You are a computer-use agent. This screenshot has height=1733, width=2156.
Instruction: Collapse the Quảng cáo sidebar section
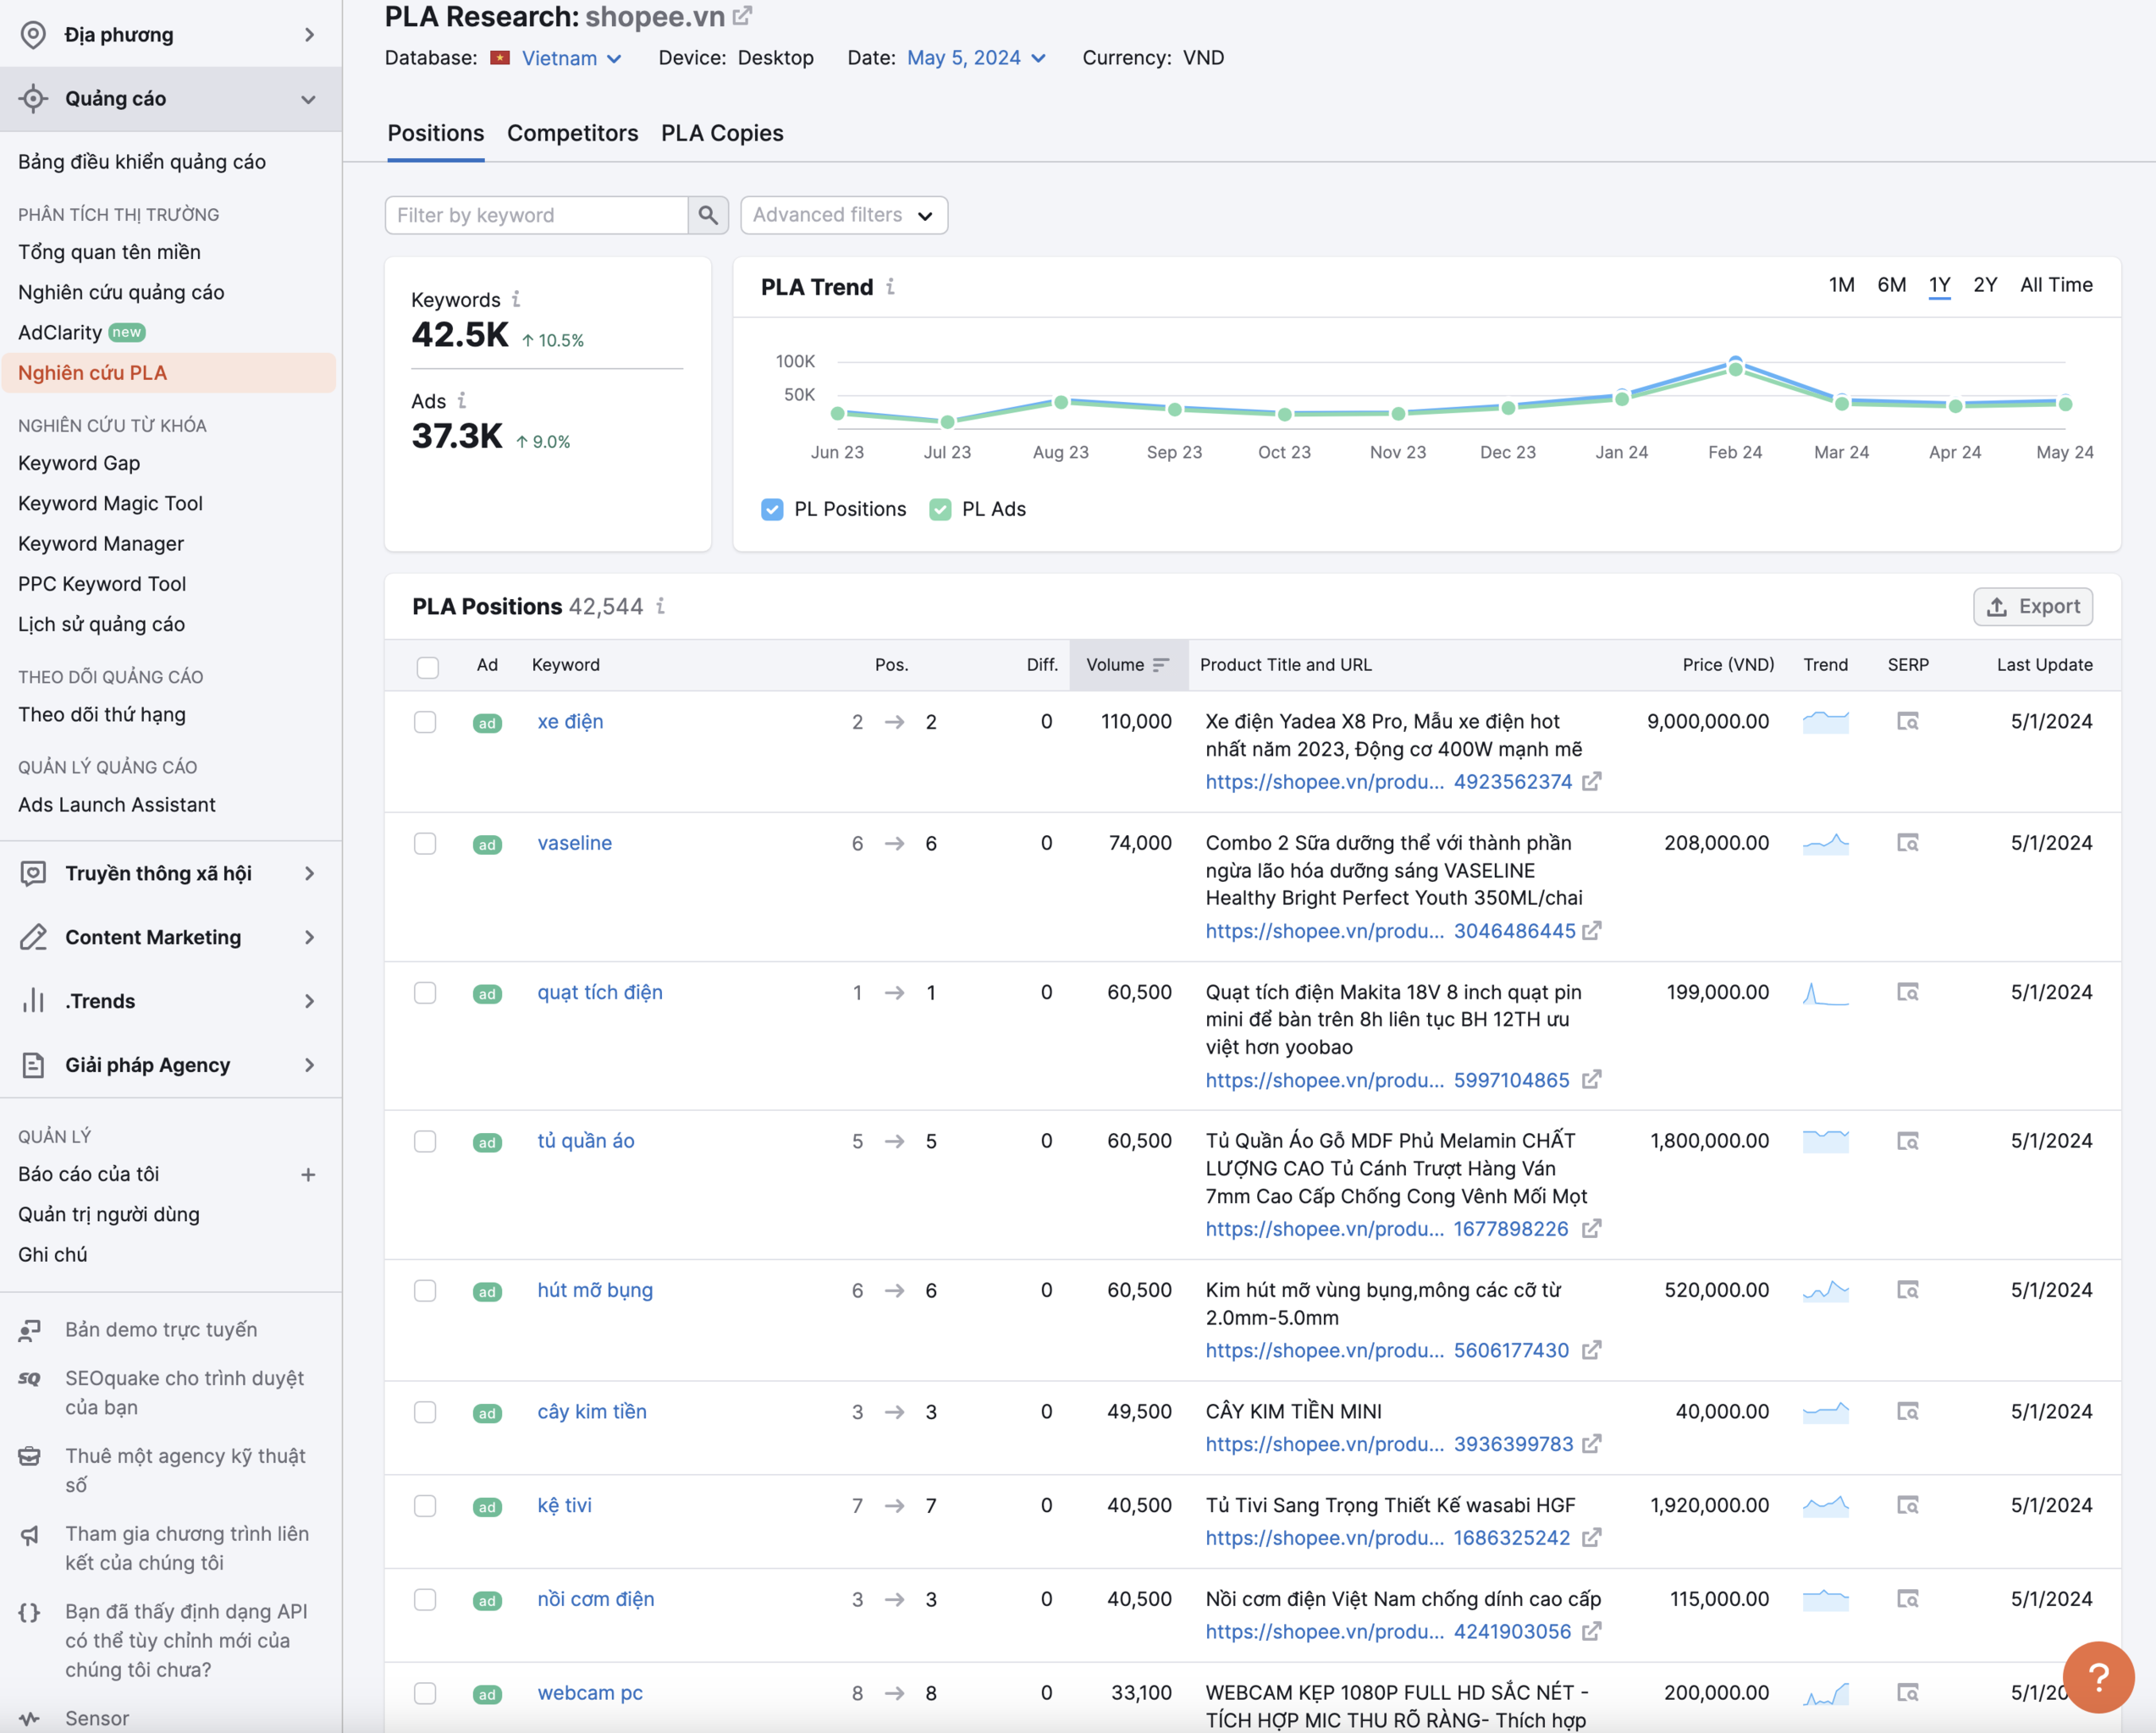point(308,99)
